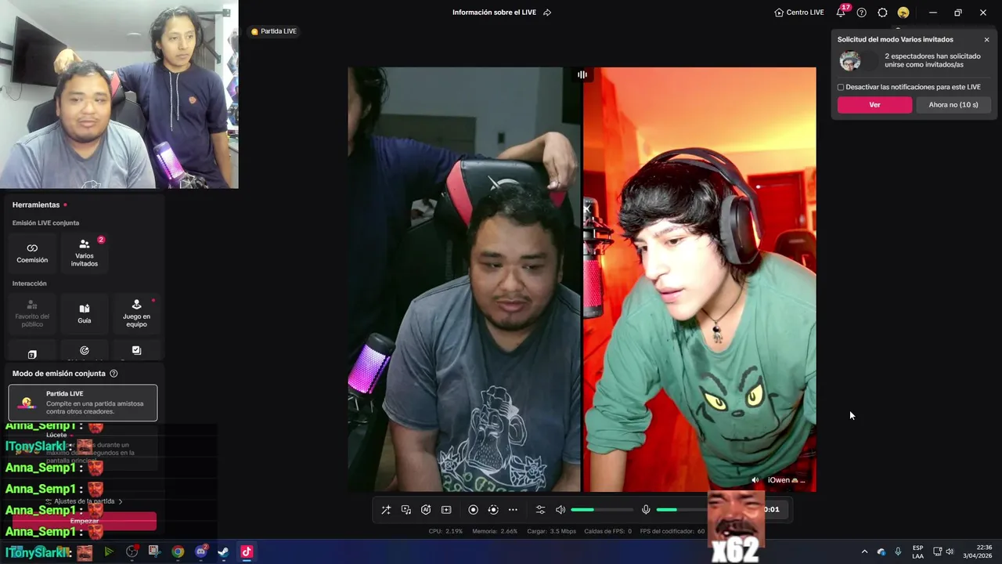1002x564 pixels.
Task: Open the three-dots more options menu
Action: pyautogui.click(x=513, y=510)
